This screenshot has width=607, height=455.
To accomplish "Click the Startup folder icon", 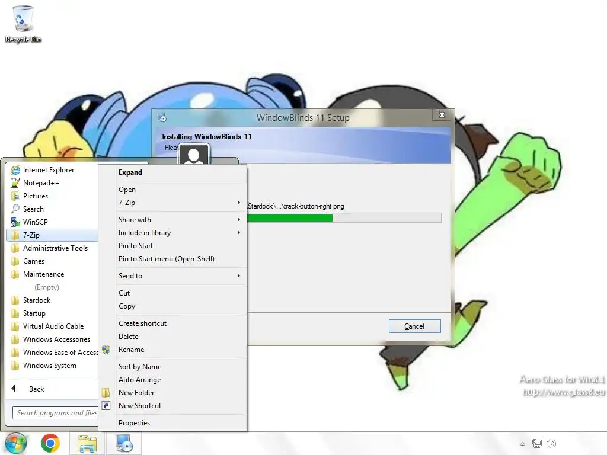I will click(x=15, y=313).
